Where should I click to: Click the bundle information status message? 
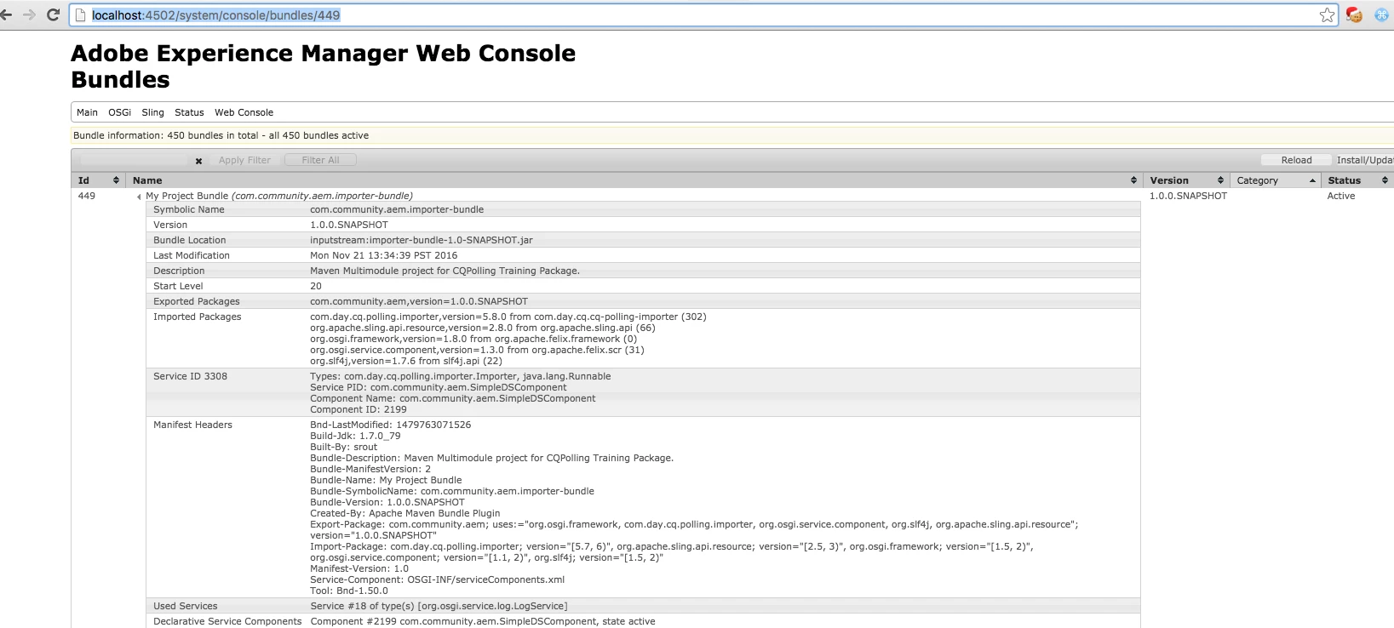221,135
